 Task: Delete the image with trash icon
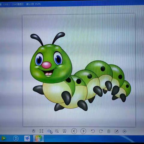tap(109, 131)
